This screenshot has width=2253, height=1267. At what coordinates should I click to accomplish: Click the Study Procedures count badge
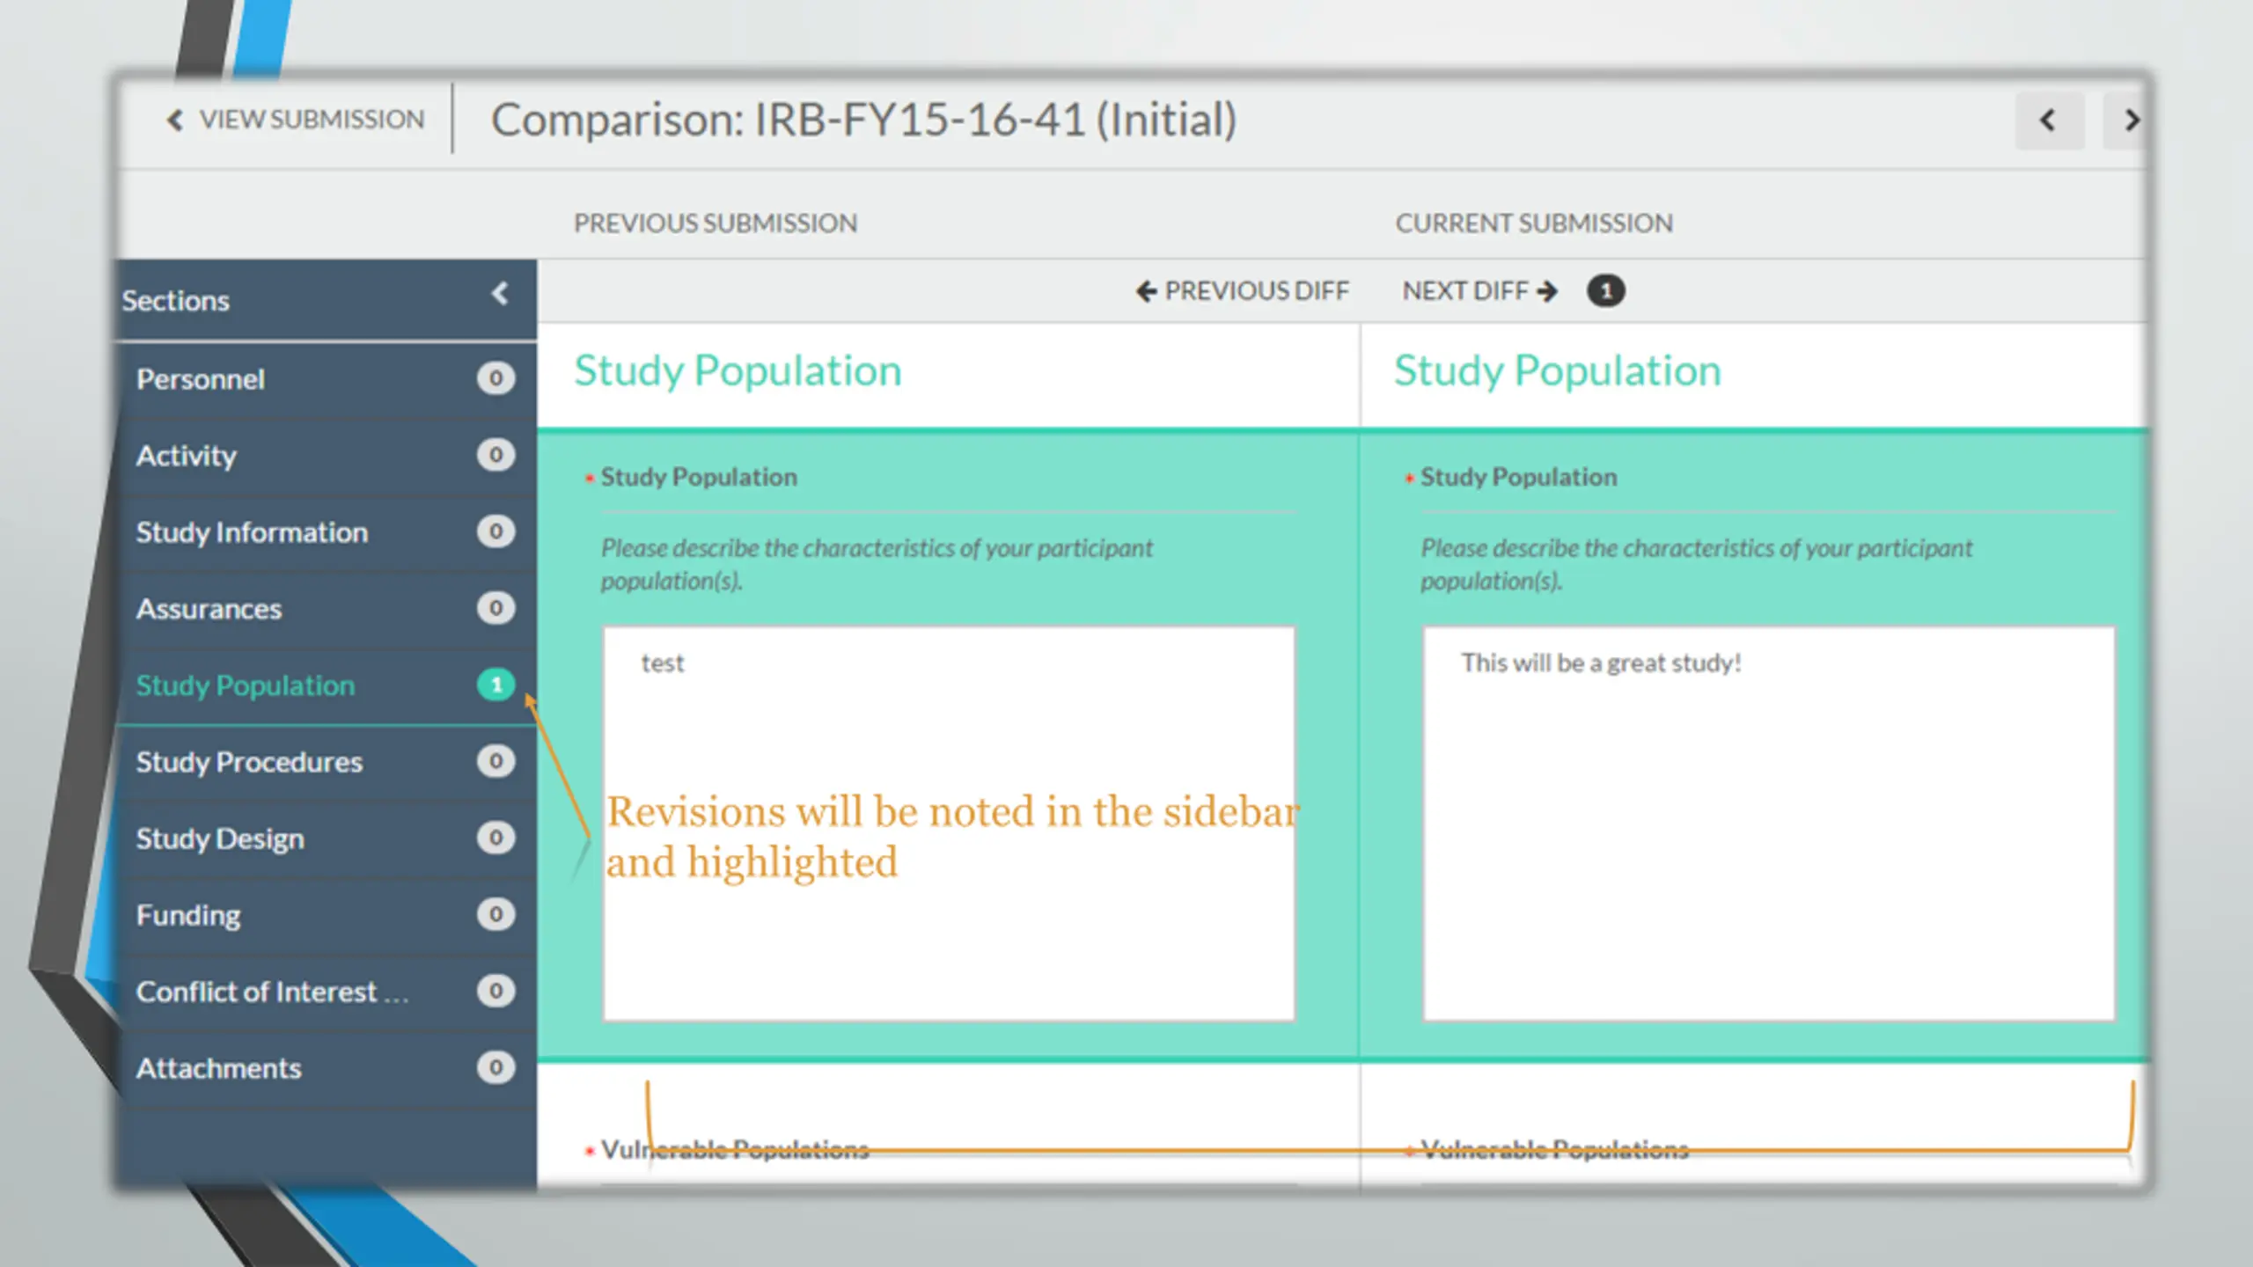(x=495, y=761)
